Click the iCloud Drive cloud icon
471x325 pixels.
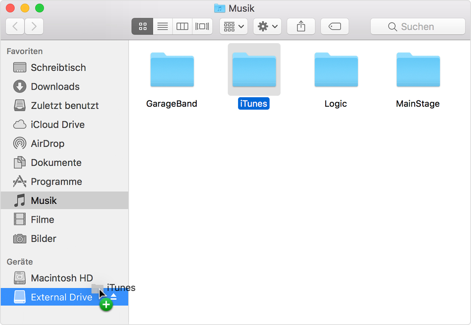pos(20,125)
